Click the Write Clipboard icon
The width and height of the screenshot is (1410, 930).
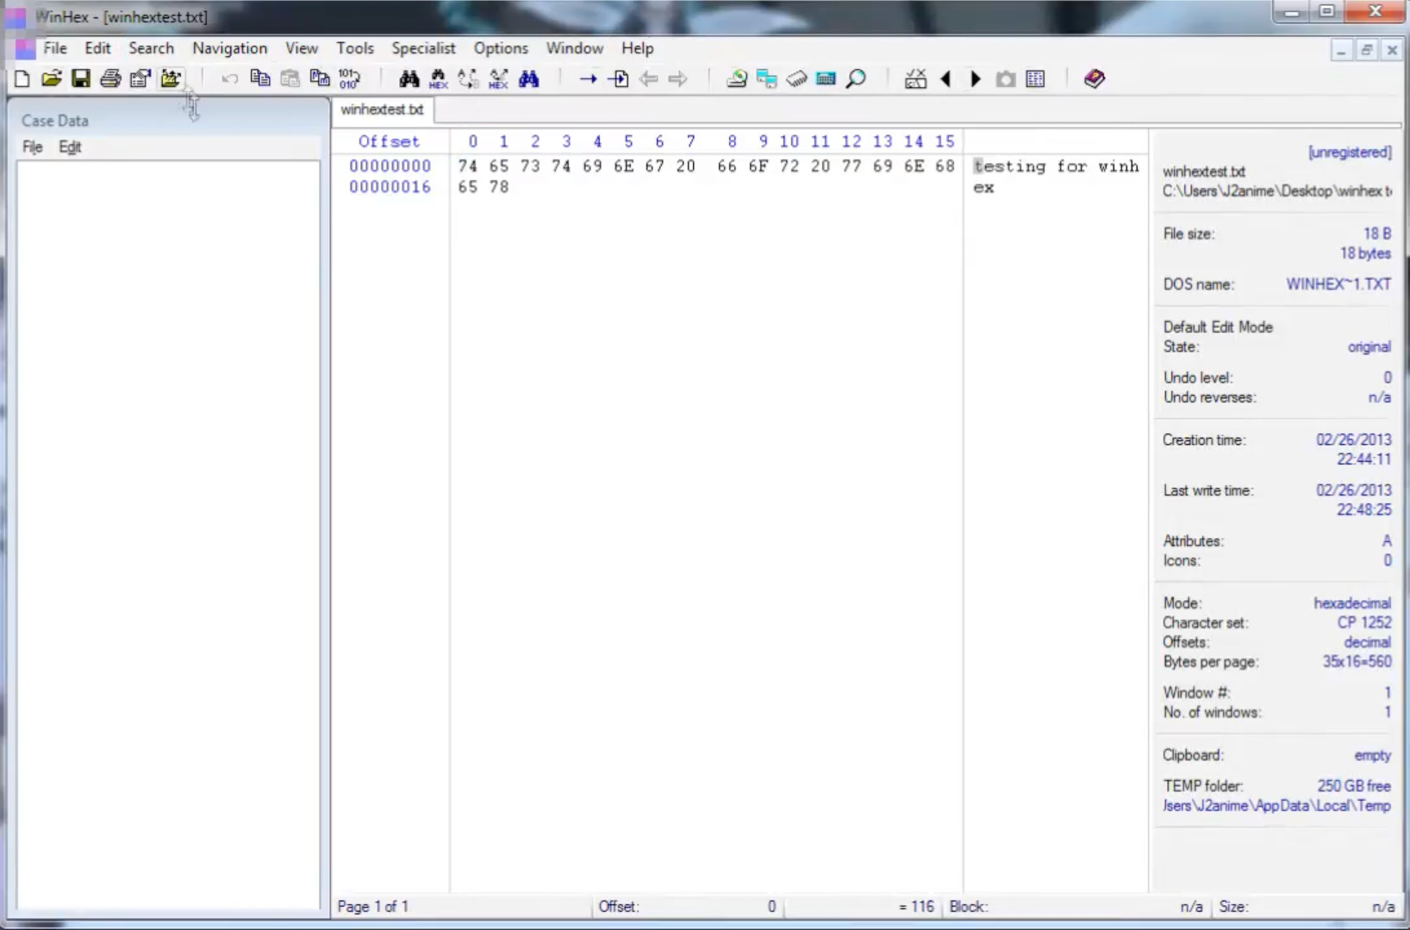click(x=319, y=79)
